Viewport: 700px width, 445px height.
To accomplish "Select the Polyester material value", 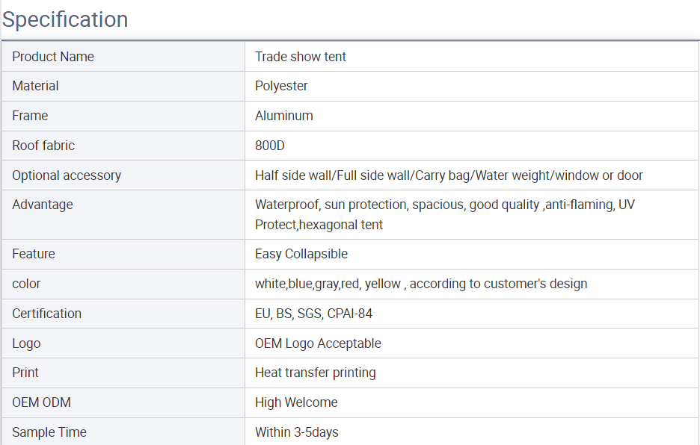I will [x=281, y=86].
